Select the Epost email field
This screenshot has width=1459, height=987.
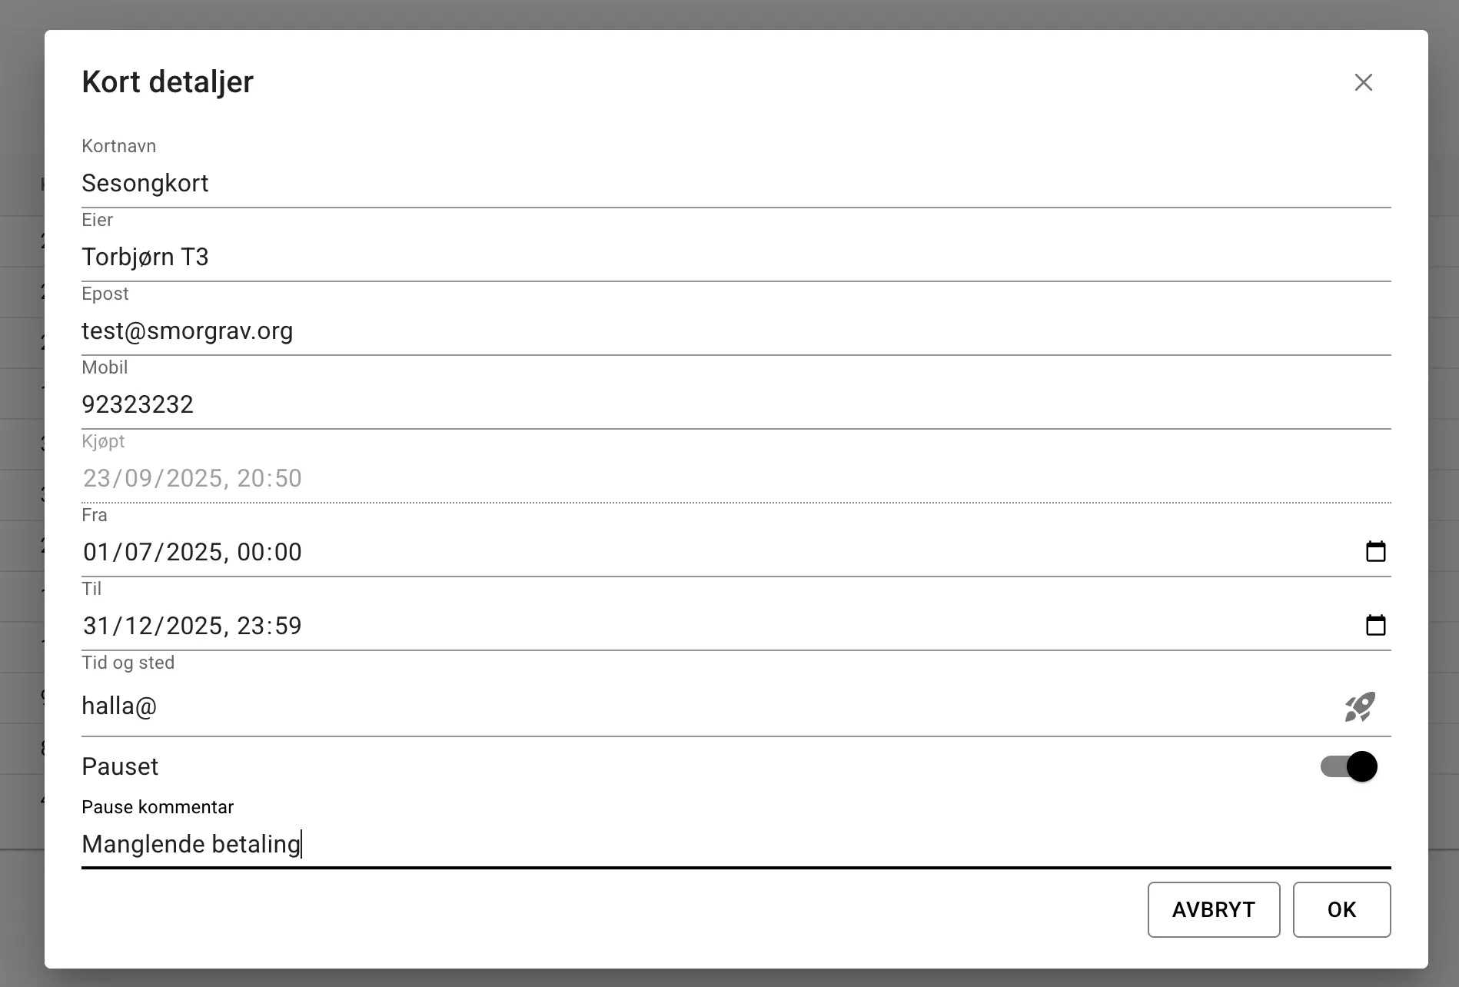[x=692, y=331]
